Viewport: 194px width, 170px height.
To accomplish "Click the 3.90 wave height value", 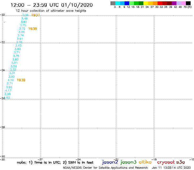I will click(x=11, y=77).
